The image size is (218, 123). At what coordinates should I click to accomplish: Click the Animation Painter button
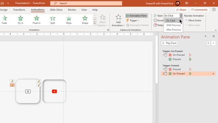(x=137, y=25)
